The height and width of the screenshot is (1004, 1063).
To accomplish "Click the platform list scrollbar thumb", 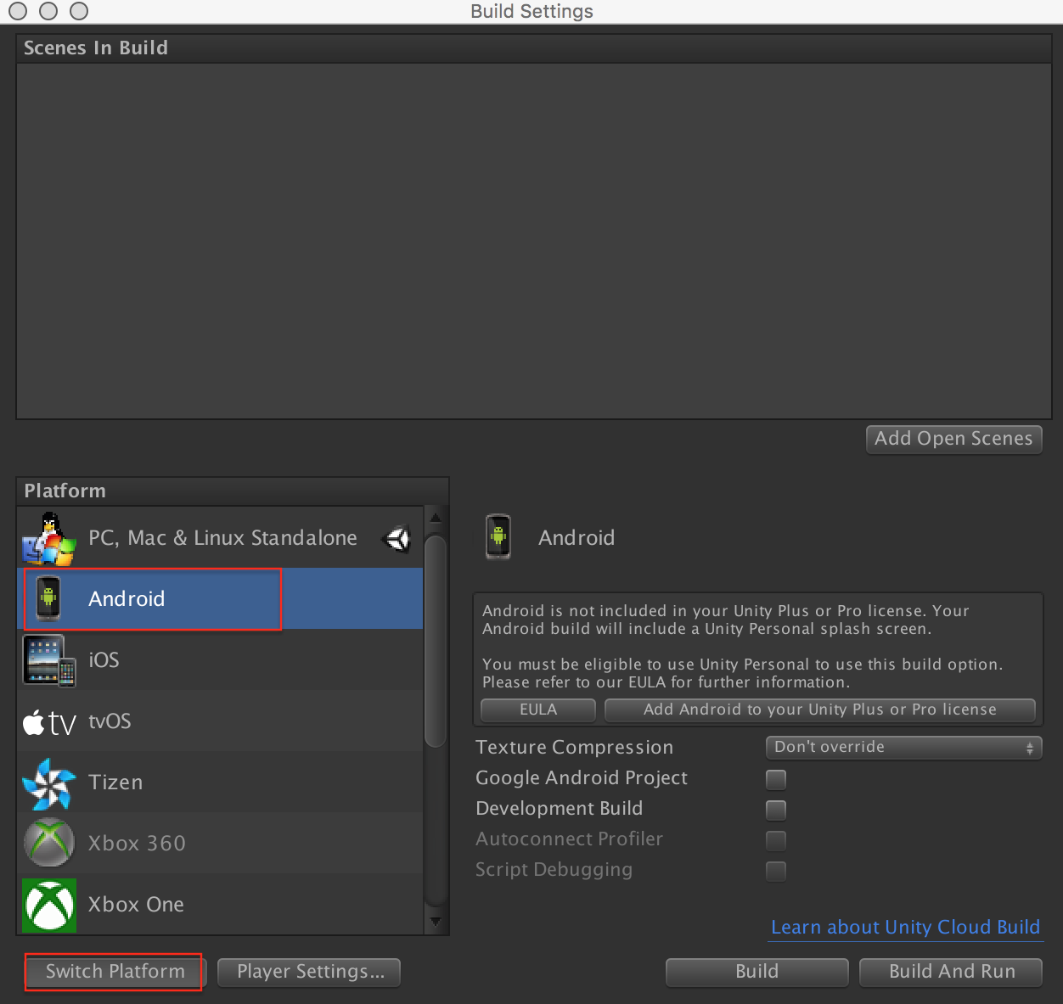I will tap(436, 641).
